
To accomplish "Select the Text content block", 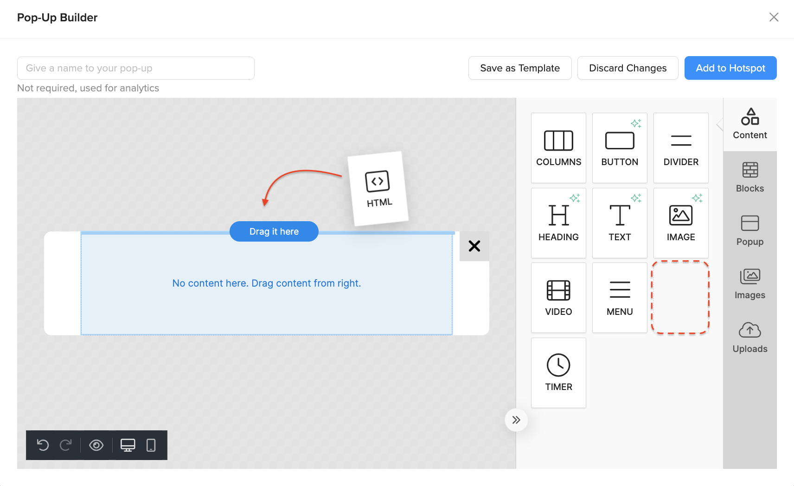I will (x=620, y=223).
